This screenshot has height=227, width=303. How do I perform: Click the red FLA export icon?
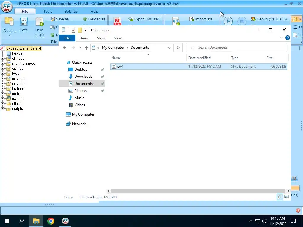[x=117, y=21]
